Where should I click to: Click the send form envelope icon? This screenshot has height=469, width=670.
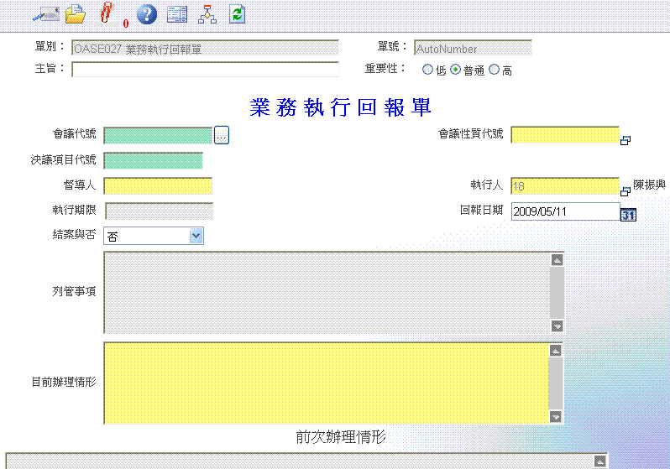click(44, 13)
